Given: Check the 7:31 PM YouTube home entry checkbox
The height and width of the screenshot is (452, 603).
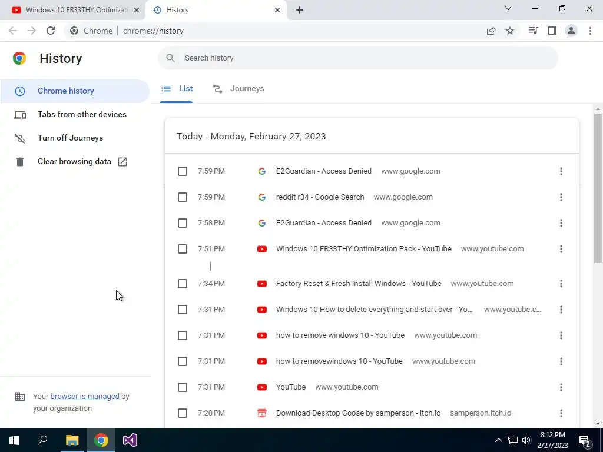Looking at the screenshot, I should coord(183,387).
